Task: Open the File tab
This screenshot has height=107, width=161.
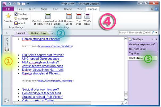Action: point(8,9)
